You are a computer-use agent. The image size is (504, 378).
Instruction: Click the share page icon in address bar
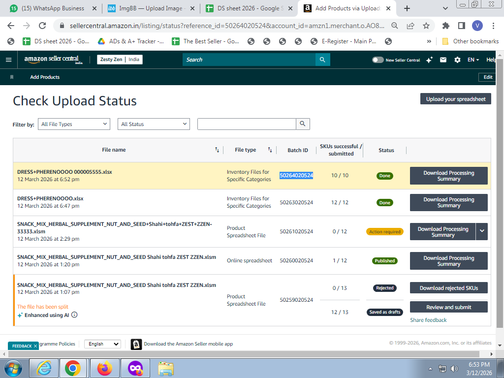410,26
